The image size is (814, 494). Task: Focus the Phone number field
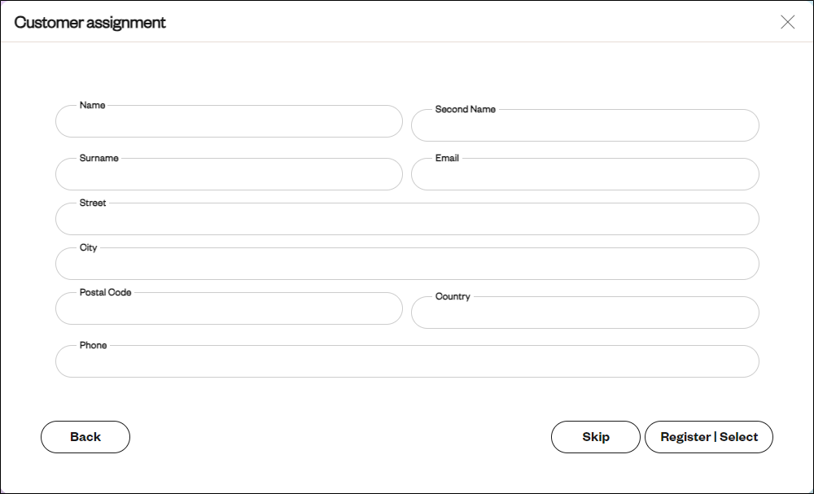tap(407, 361)
